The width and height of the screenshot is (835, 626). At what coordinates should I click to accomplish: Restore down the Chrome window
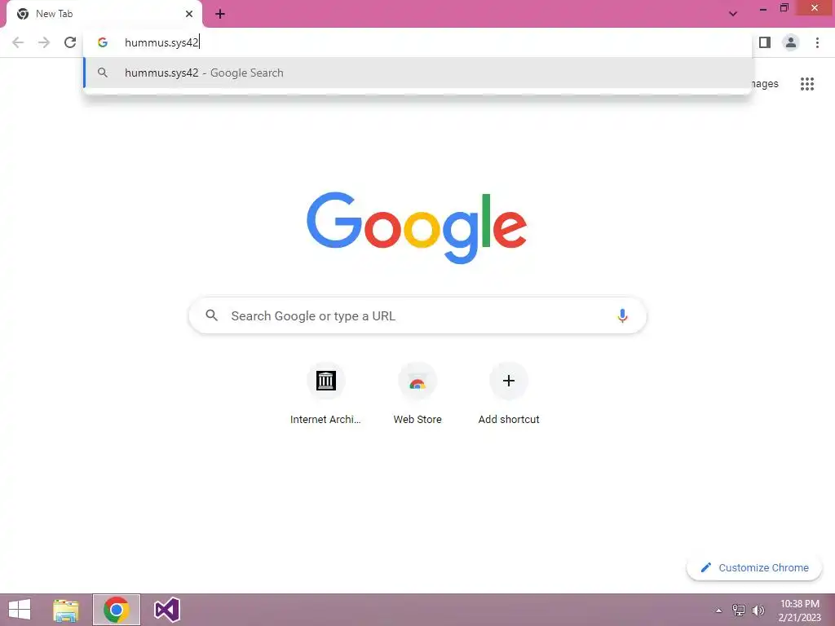784,8
